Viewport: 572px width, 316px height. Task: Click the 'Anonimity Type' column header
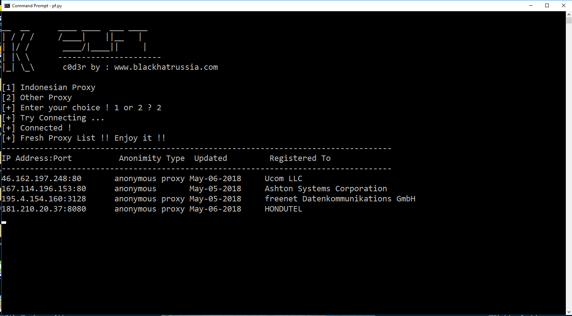[x=152, y=158]
